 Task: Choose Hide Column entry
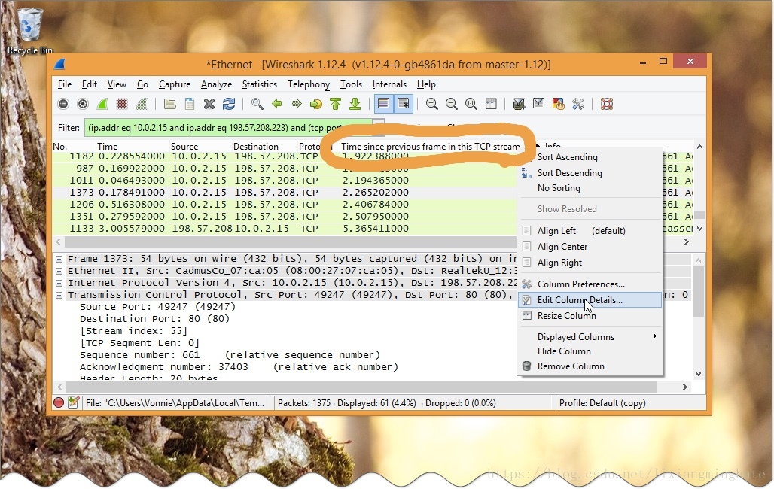click(x=590, y=351)
